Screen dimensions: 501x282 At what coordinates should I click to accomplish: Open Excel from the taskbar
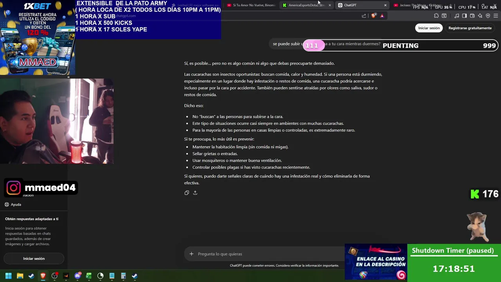[x=89, y=276]
